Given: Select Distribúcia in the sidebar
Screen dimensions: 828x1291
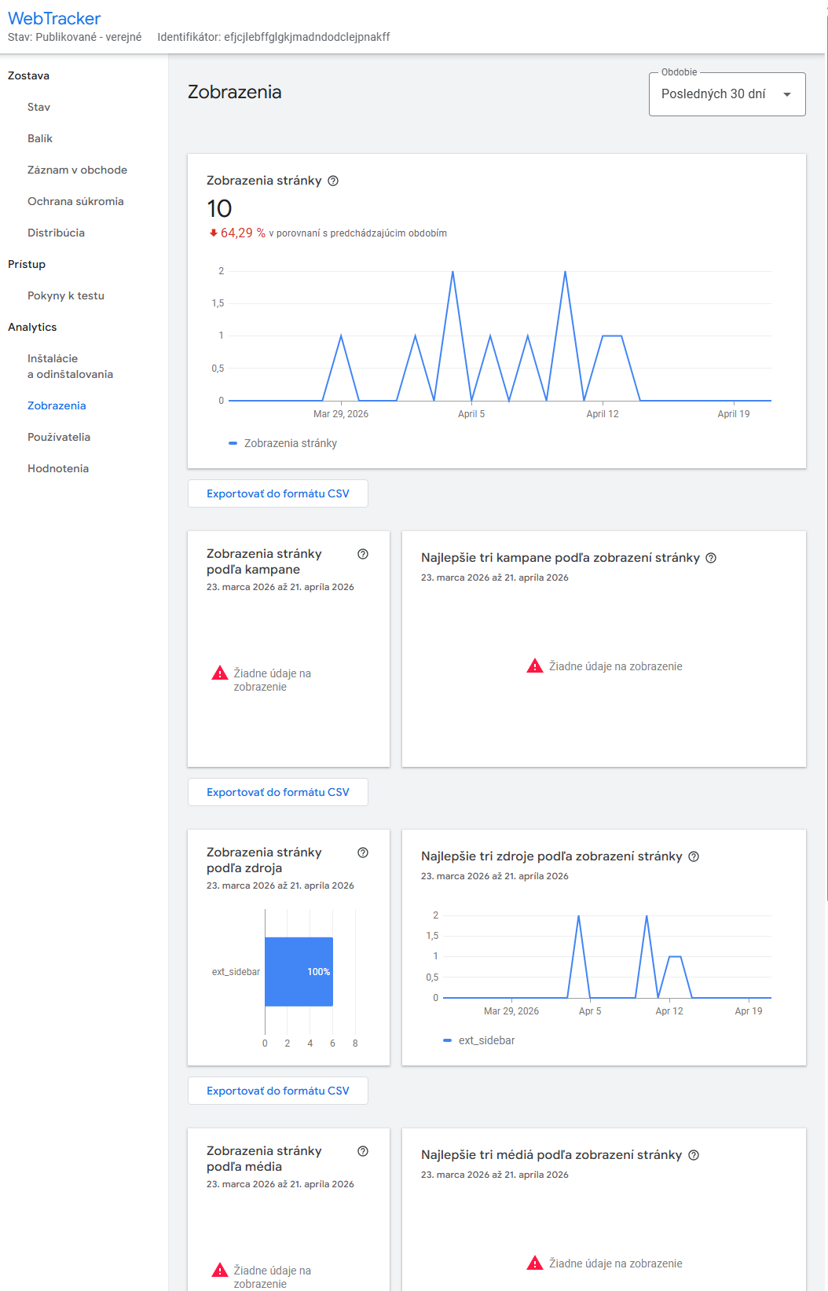Looking at the screenshot, I should coord(56,233).
